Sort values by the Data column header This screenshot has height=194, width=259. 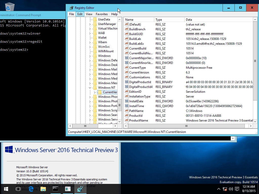(x=219, y=20)
